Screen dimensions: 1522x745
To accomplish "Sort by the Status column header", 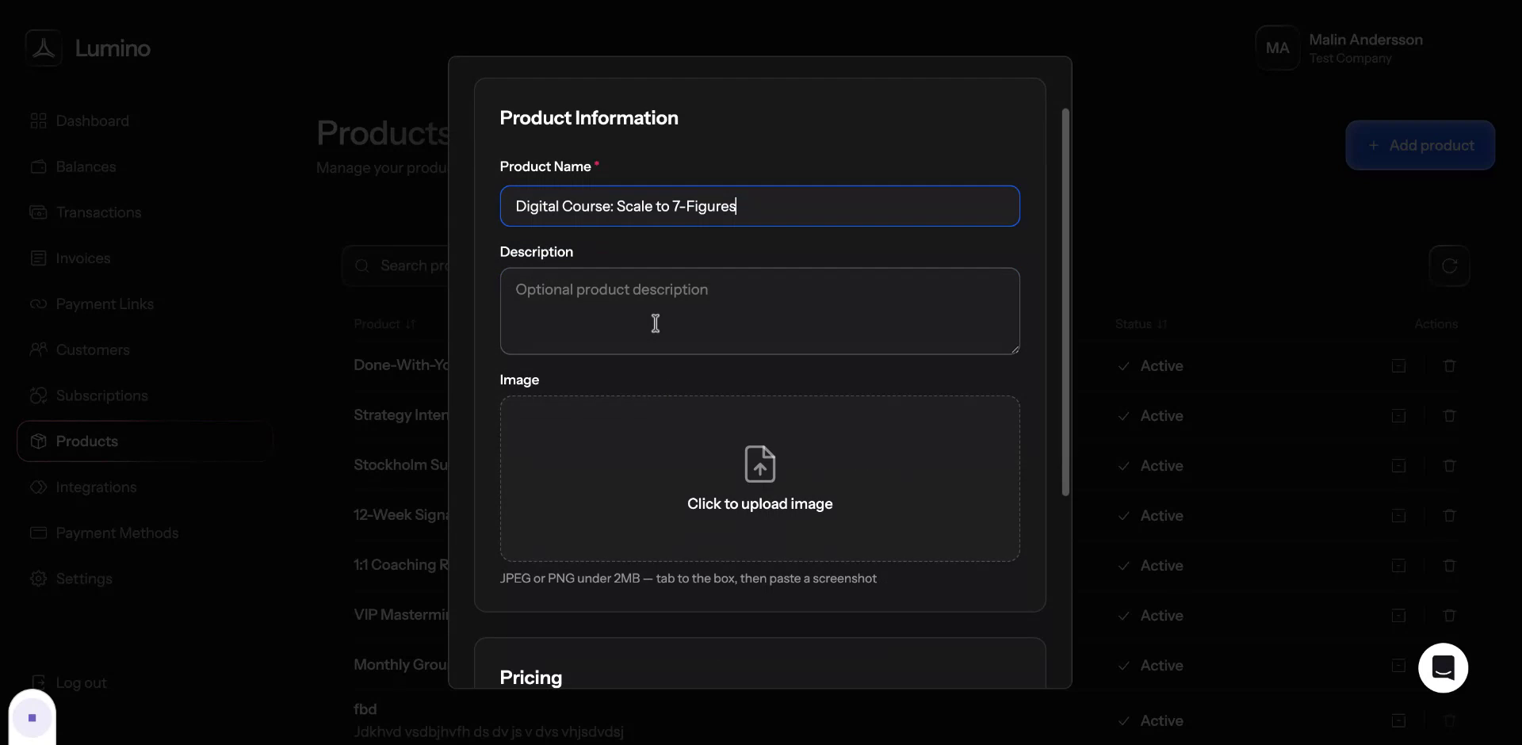I will click(x=1141, y=324).
